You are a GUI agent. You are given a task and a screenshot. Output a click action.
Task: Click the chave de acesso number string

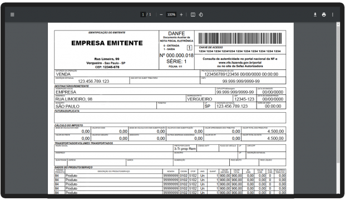[x=240, y=51]
